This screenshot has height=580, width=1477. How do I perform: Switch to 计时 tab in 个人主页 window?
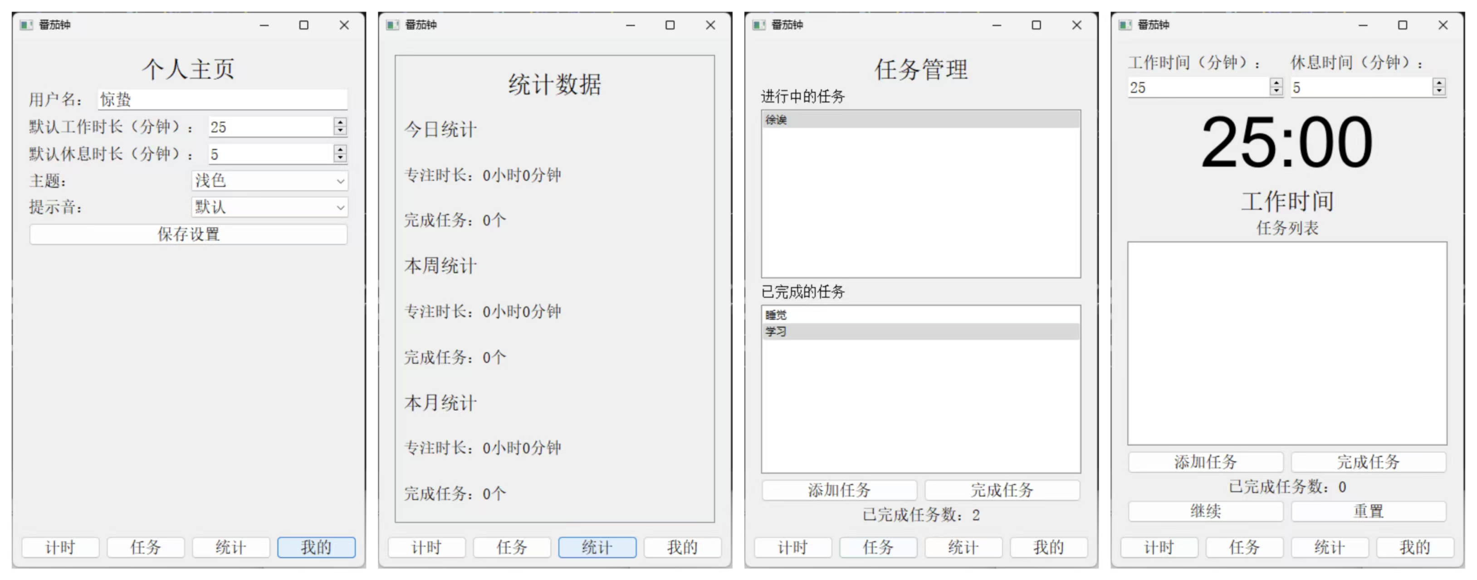tap(60, 547)
